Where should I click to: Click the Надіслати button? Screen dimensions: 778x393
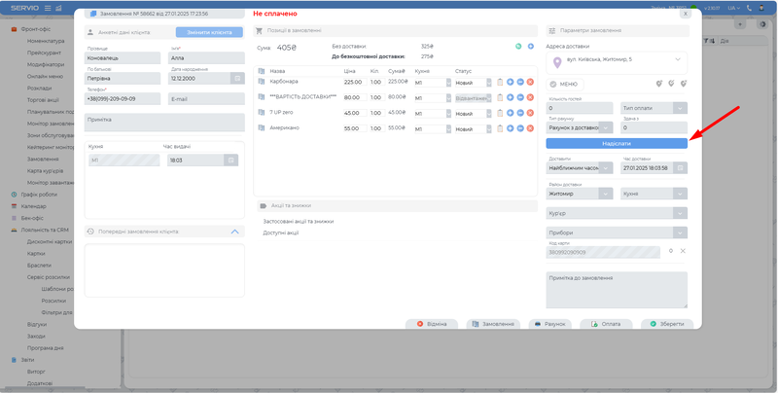[617, 143]
